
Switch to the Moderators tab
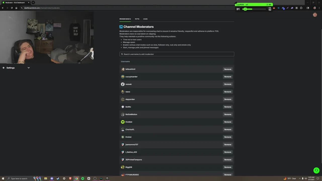125,19
